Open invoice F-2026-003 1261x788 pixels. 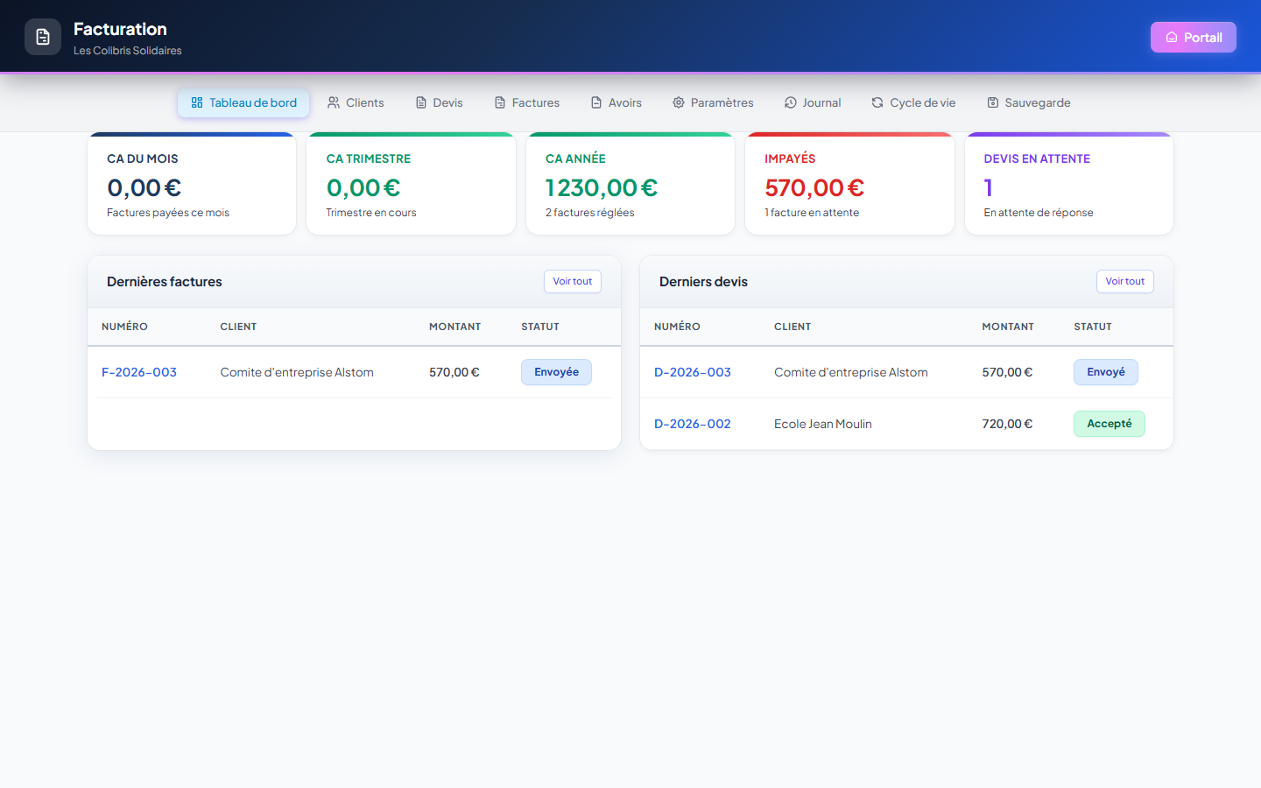(x=139, y=372)
